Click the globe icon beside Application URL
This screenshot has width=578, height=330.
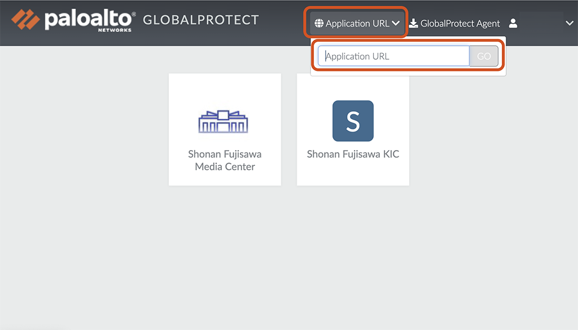tap(319, 24)
